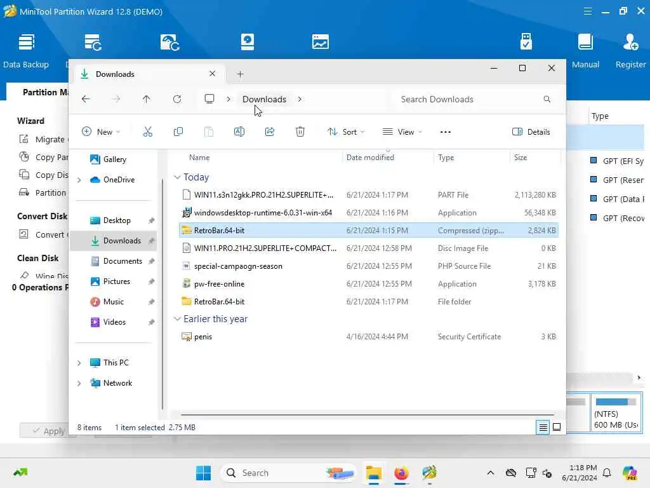Sort by Date modified column header
Image resolution: width=650 pixels, height=488 pixels.
click(370, 158)
